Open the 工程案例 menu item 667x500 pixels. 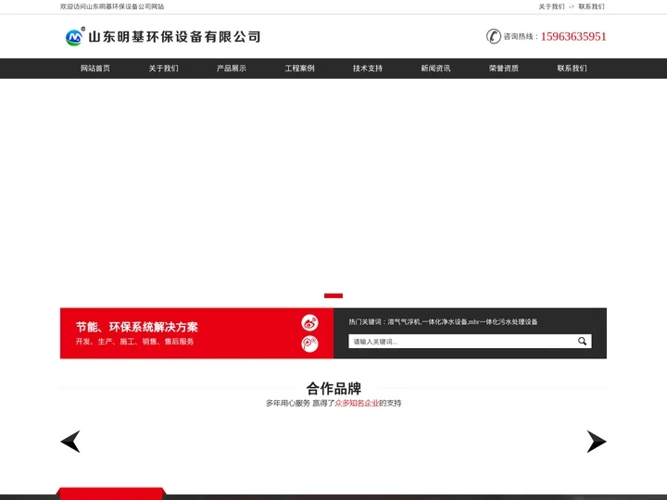(x=299, y=69)
